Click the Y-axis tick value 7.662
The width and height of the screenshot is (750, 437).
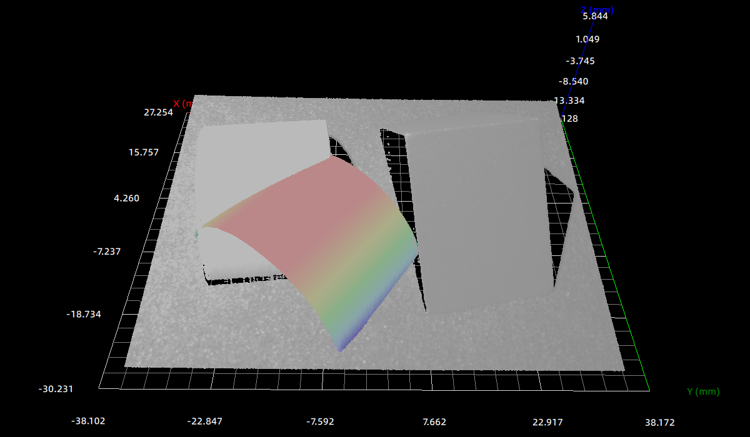(x=434, y=421)
